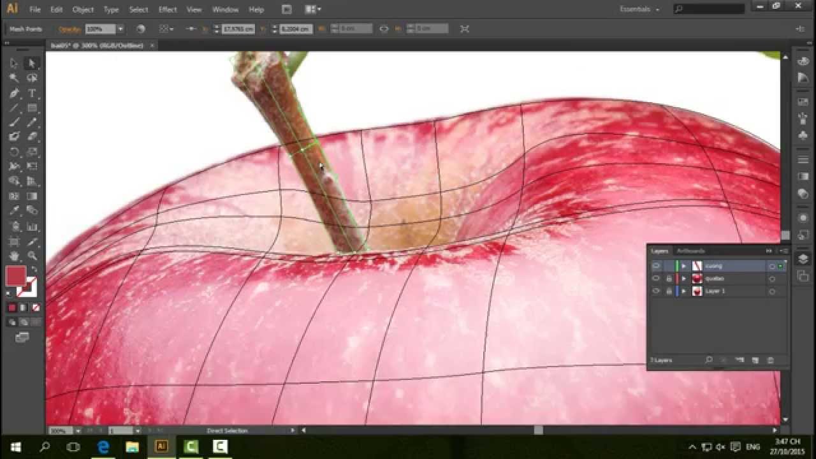Click the target circle of quatao layer

772,279
